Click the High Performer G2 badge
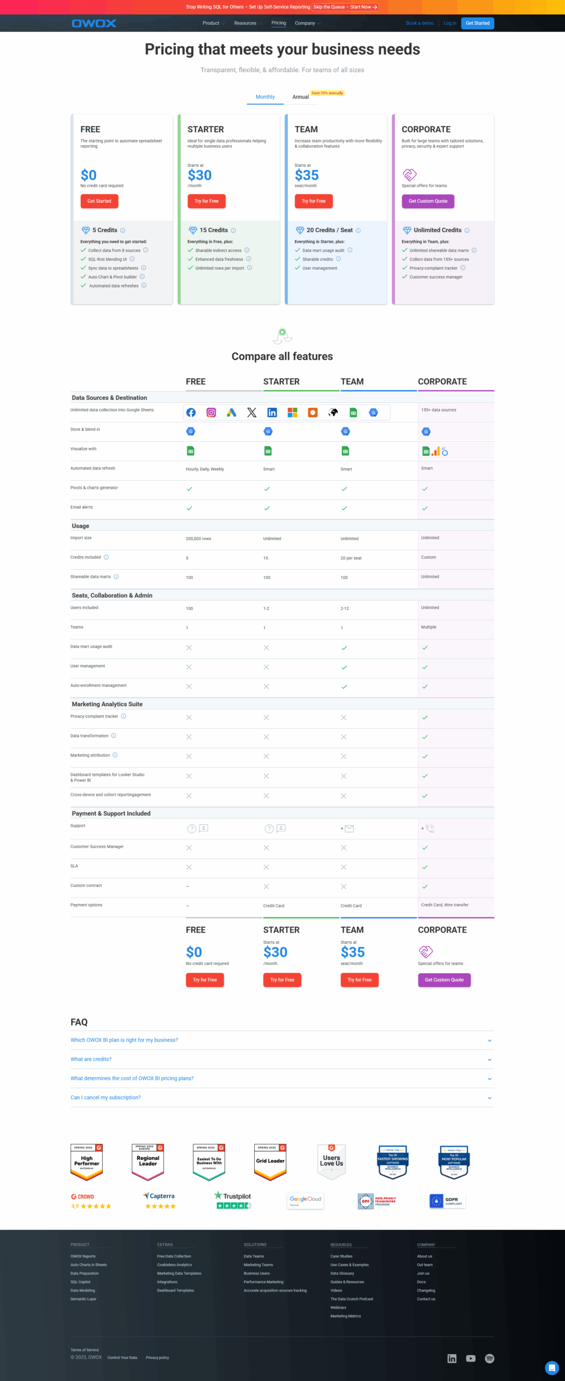This screenshot has height=1381, width=565. pos(87,1163)
